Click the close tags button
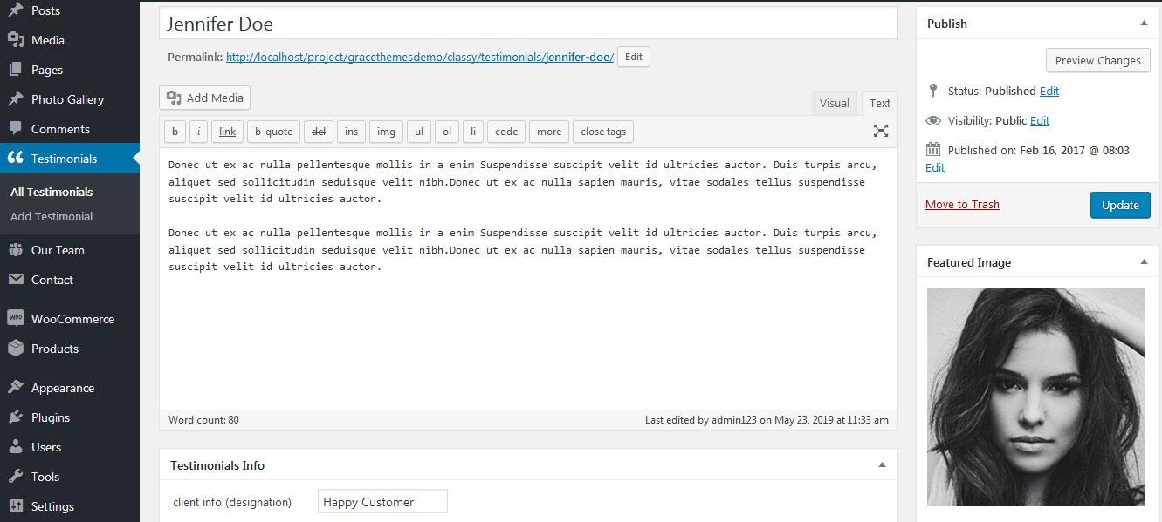Screen dimensions: 1162x522 point(603,132)
